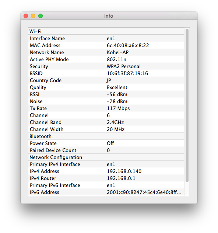Click the truncated IPv6 Address value
218x233 pixels.
coord(144,192)
